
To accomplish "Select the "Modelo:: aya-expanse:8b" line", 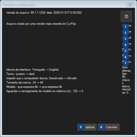I will point(34,87).
